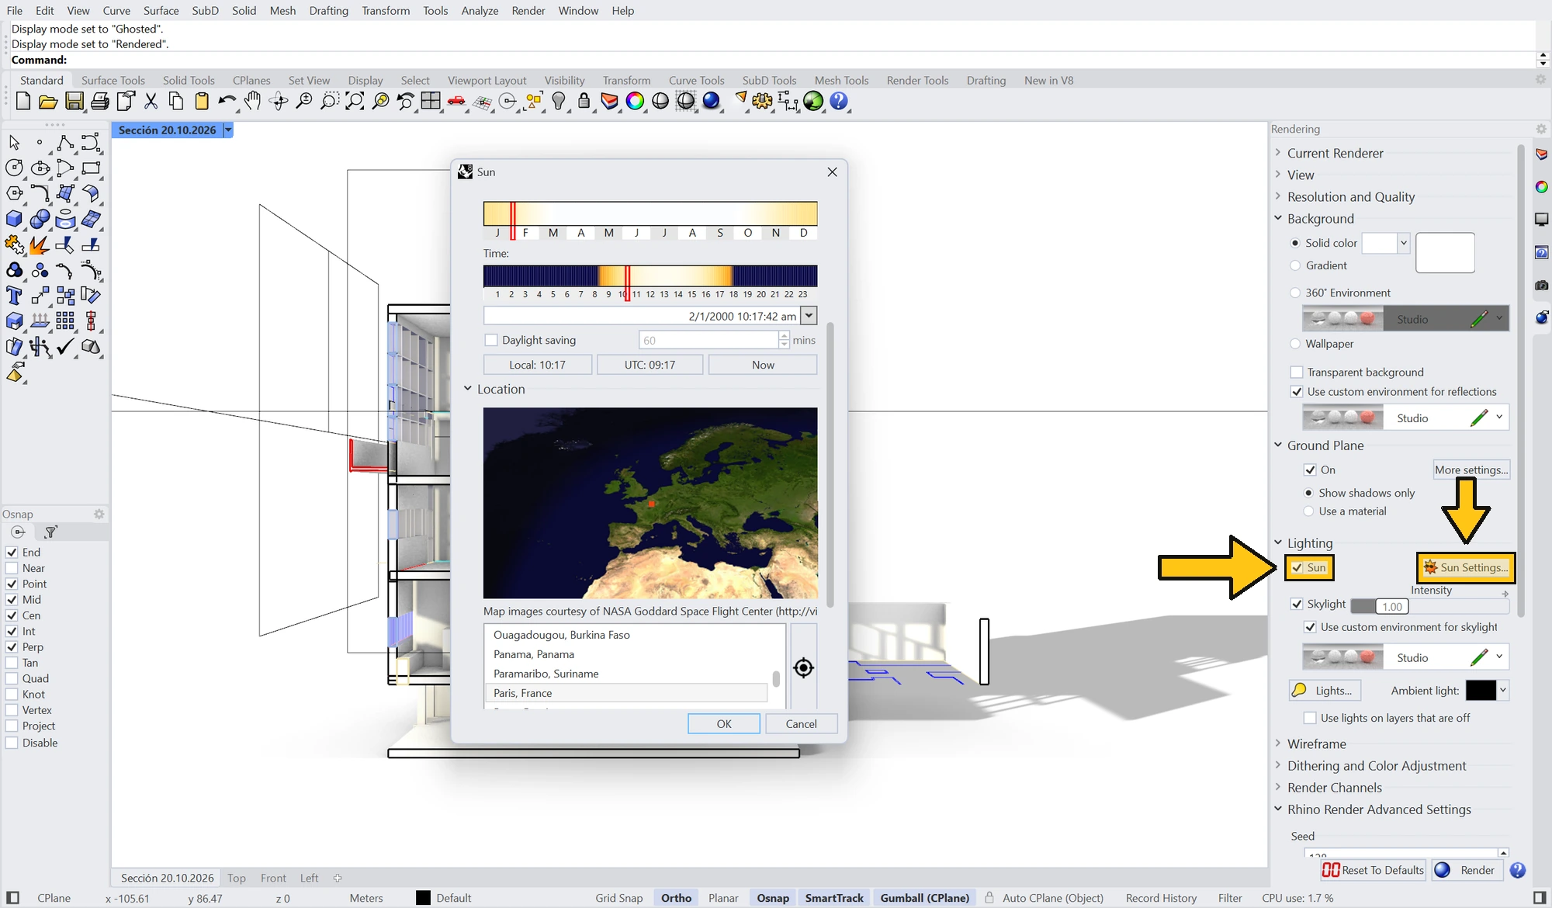Click the OK button in Sun dialog

[724, 723]
